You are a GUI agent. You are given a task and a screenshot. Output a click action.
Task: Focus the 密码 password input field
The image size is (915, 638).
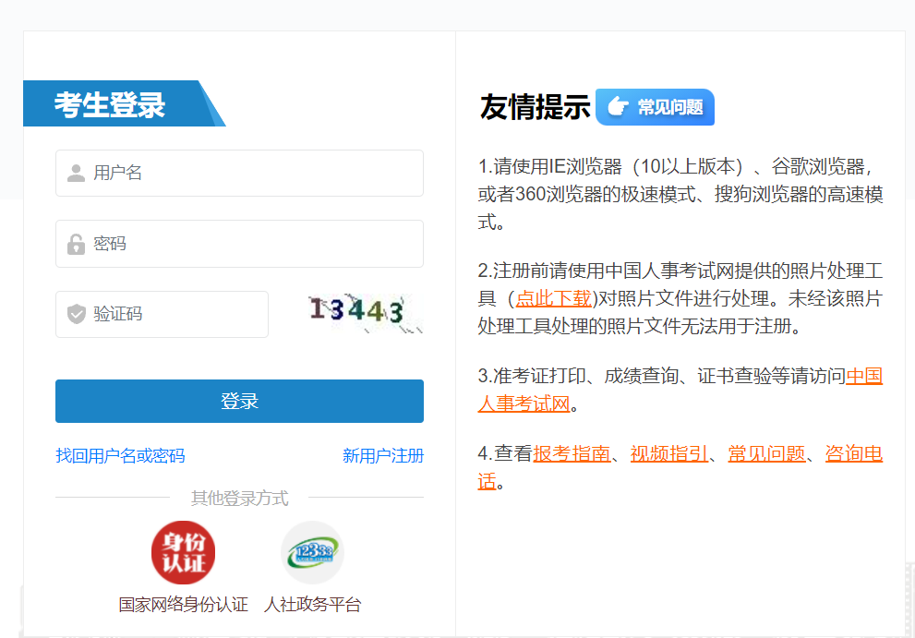249,244
